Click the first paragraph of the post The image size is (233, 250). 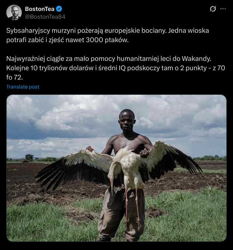click(108, 35)
